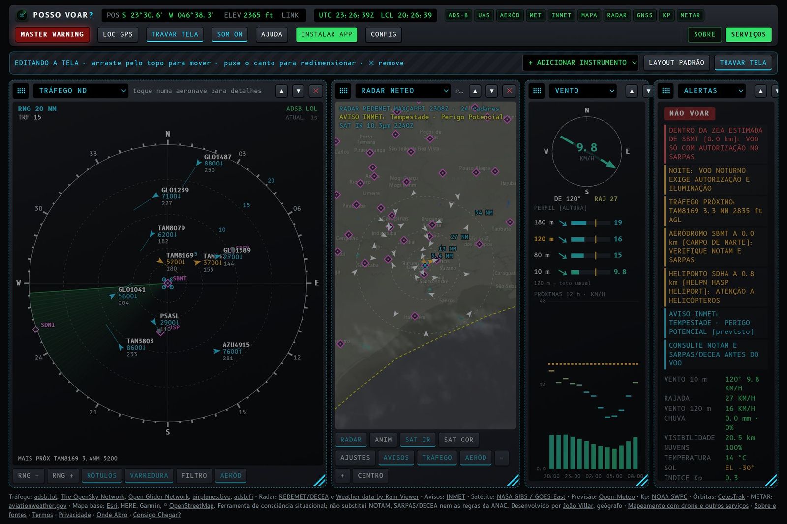The width and height of the screenshot is (787, 524).
Task: Select aircraft TAM8169 on traffic display
Action: [x=160, y=261]
